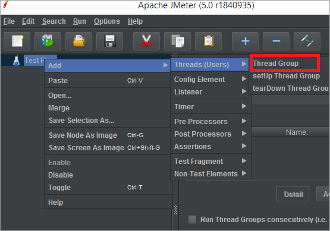The image size is (330, 231).
Task: Click the JMeter feather logo icon
Action: click(5, 5)
